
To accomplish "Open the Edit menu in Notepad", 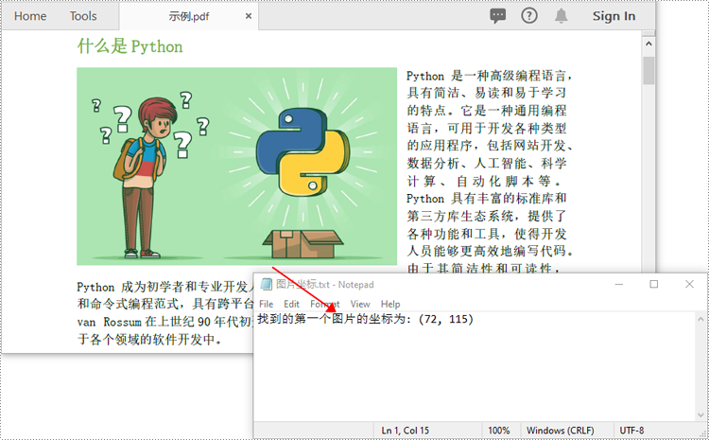I will click(x=292, y=304).
